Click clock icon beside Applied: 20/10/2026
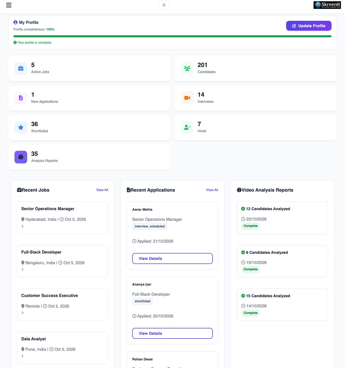The width and height of the screenshot is (345, 368). point(134,316)
